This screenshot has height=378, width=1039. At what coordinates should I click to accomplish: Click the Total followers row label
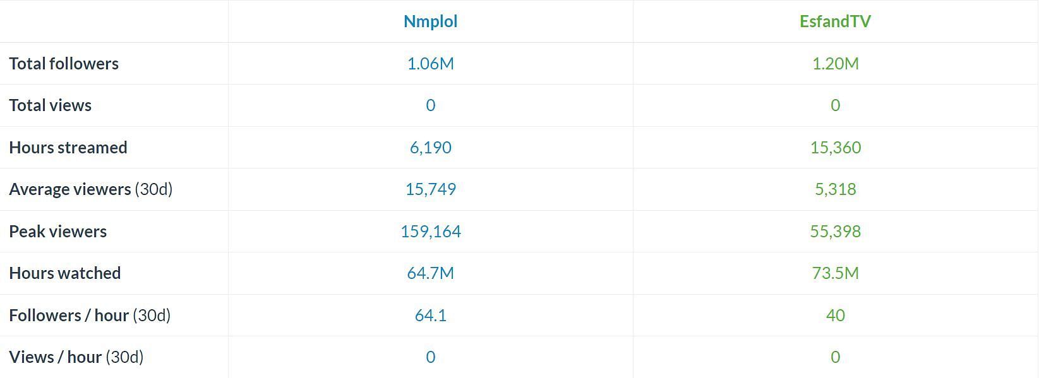coord(64,64)
